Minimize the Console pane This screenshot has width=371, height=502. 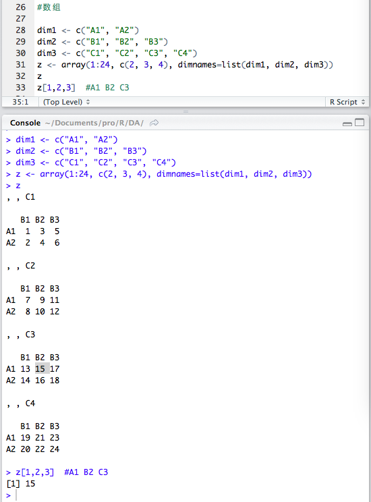coord(347,123)
